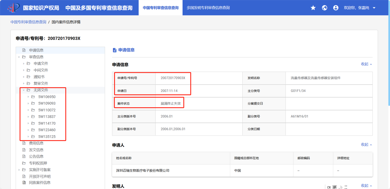Click the 届满终止失效 case status value
The image size is (390, 189).
[x=171, y=104]
